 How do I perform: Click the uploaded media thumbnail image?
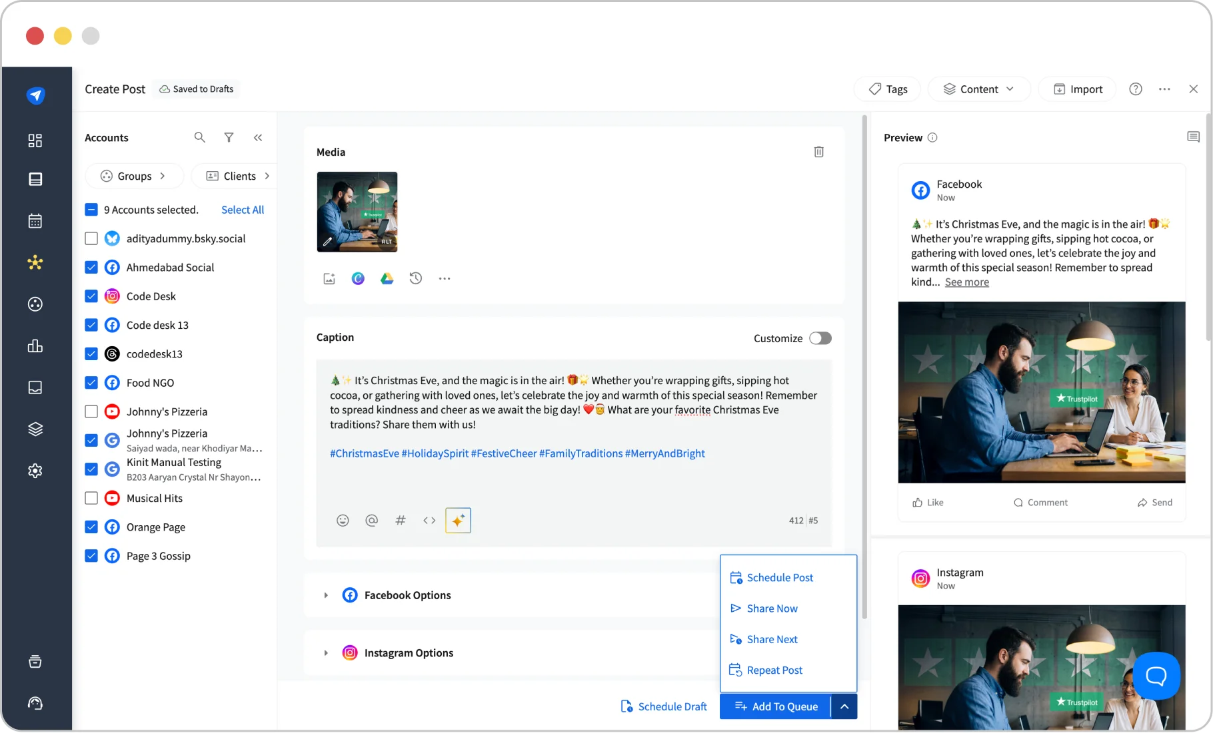(x=357, y=212)
